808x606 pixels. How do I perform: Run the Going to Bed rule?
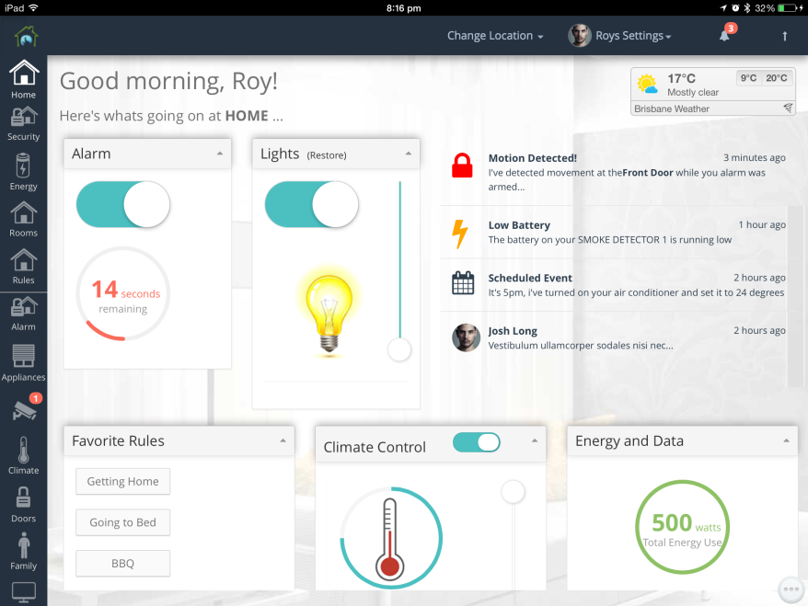pyautogui.click(x=122, y=522)
